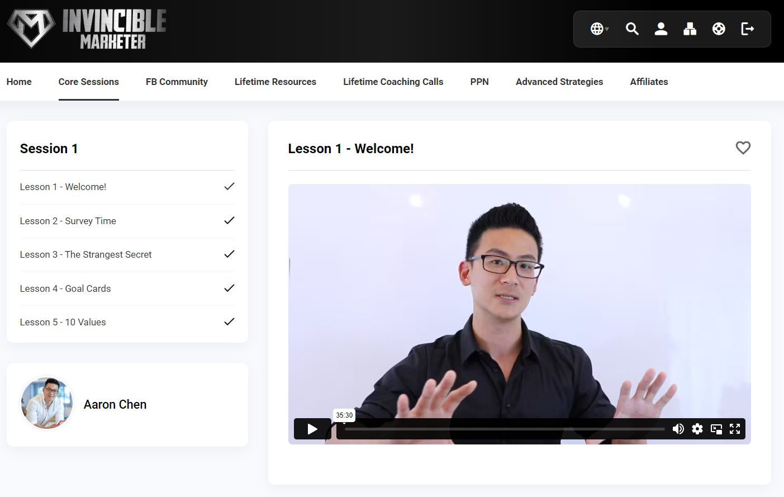The image size is (784, 497).
Task: Click the Lesson 1 - Welcome! title
Action: tap(351, 149)
